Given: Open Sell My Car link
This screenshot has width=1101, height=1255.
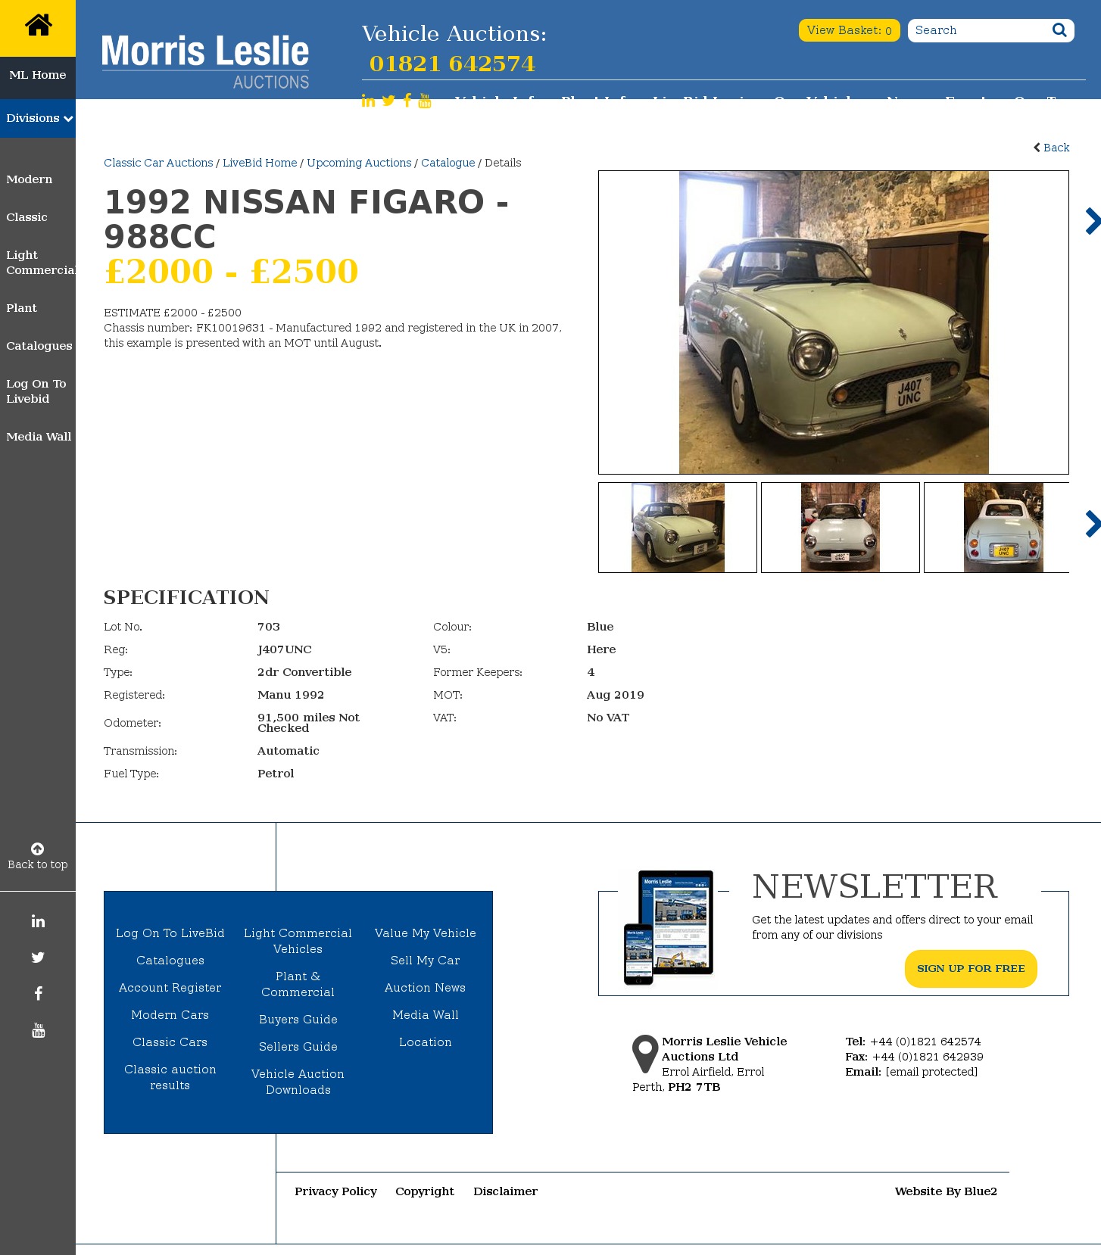Looking at the screenshot, I should pyautogui.click(x=426, y=961).
